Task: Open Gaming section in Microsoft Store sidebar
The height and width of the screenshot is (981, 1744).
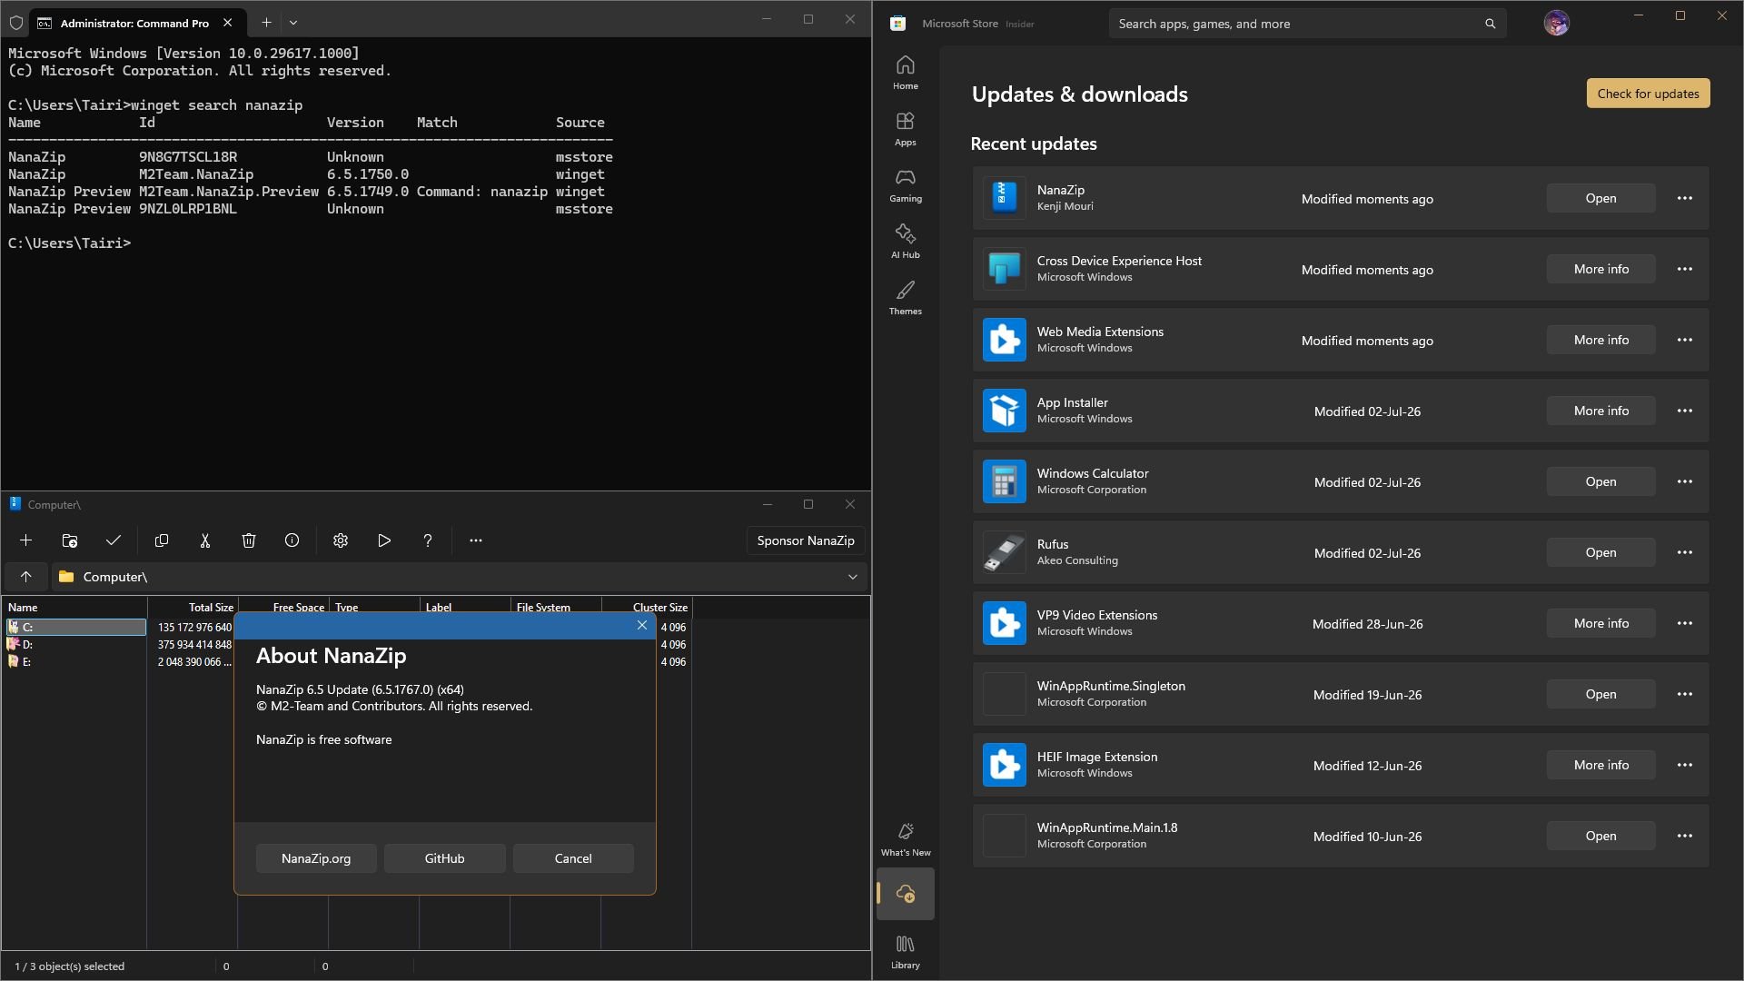Action: pyautogui.click(x=906, y=185)
